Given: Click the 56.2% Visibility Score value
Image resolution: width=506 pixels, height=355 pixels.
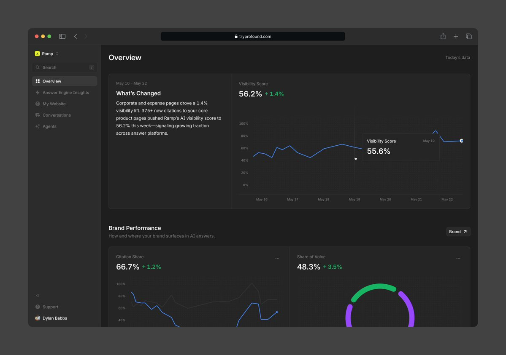Looking at the screenshot, I should coord(250,94).
